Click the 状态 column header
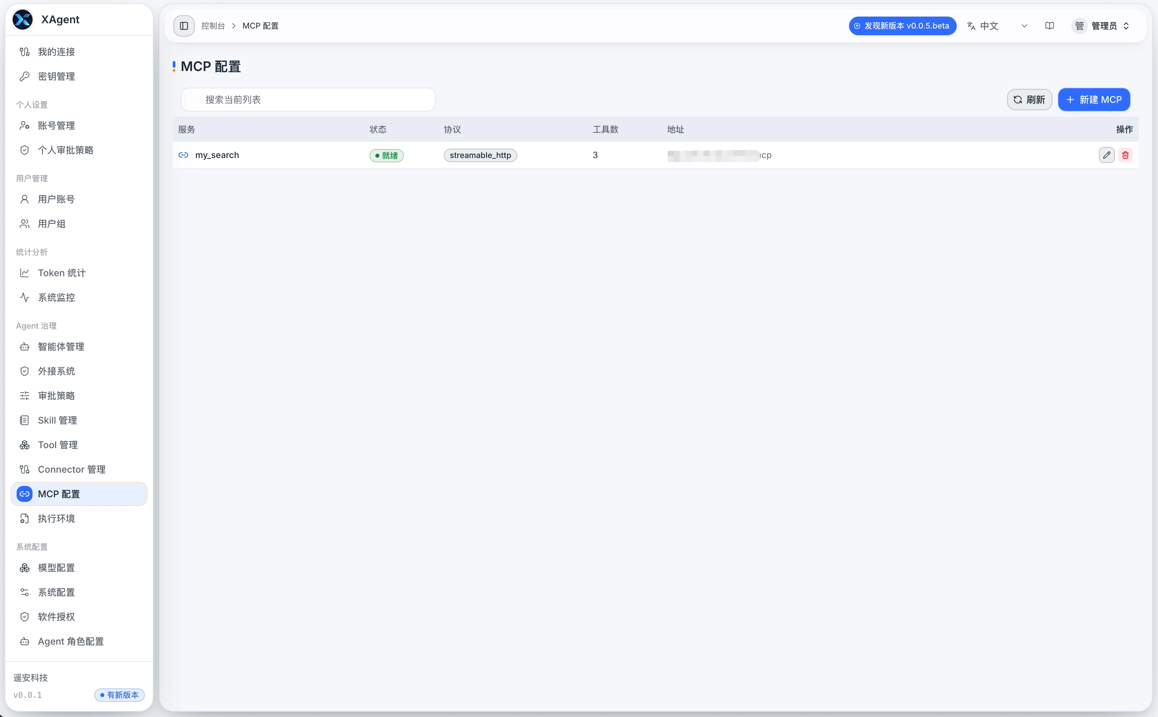1158x717 pixels. [x=378, y=129]
